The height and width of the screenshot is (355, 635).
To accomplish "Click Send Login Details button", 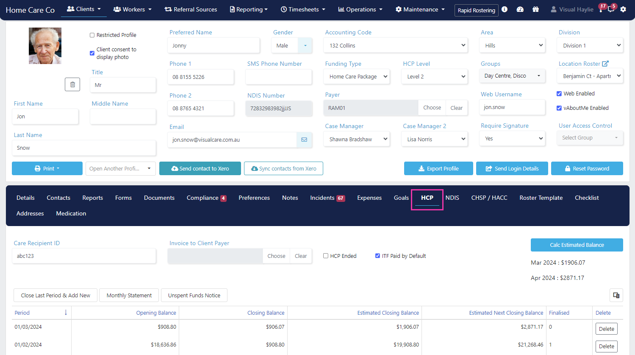I will (x=512, y=168).
